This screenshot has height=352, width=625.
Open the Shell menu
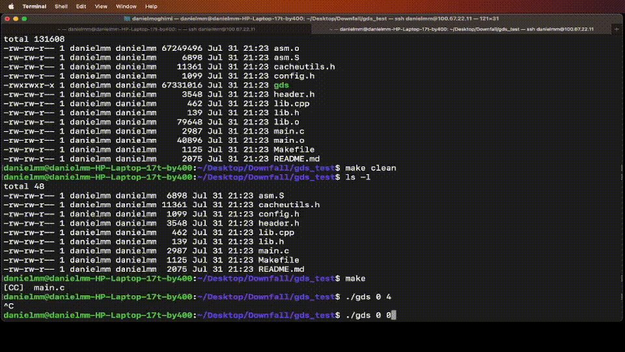[61, 7]
